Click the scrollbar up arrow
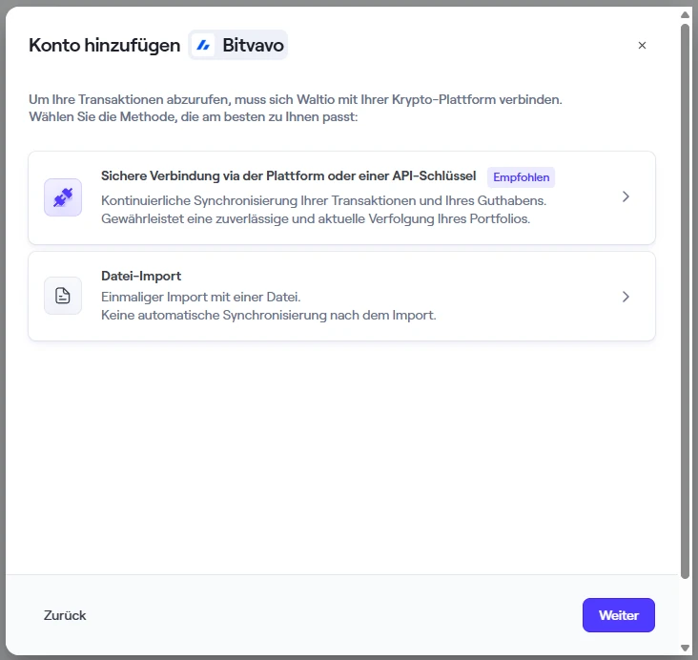Screen dimensions: 698x660 685,14
